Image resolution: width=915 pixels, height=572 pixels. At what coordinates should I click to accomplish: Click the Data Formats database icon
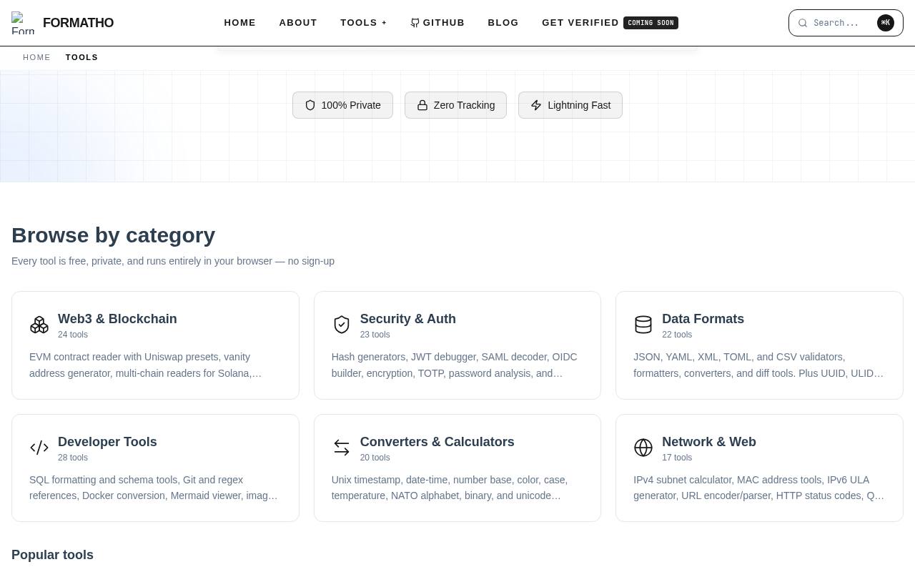(643, 325)
